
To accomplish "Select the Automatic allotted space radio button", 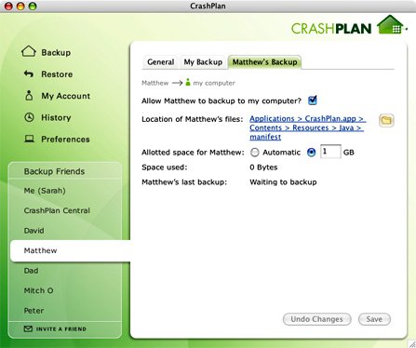I will [x=255, y=153].
